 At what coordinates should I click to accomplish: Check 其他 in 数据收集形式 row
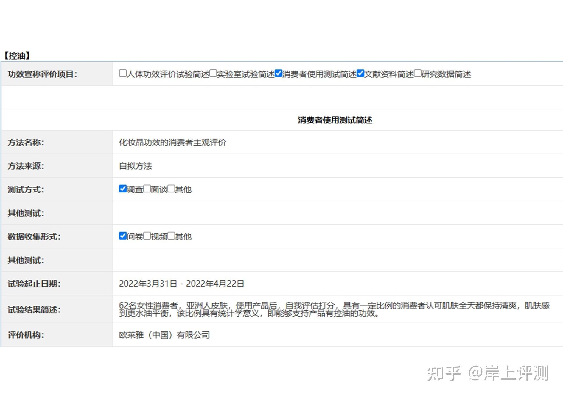pos(171,236)
